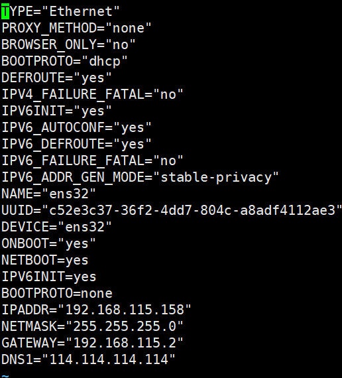Image resolution: width=342 pixels, height=378 pixels.
Task: Click the BOOTPROTO=none line
Action: [x=57, y=293]
